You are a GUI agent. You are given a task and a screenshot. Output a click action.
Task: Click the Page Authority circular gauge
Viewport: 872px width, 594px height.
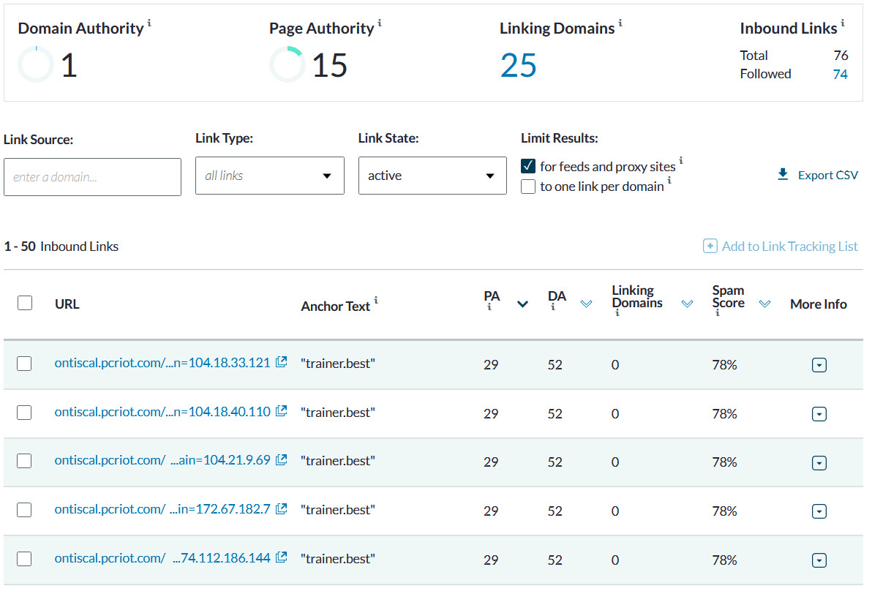point(287,64)
